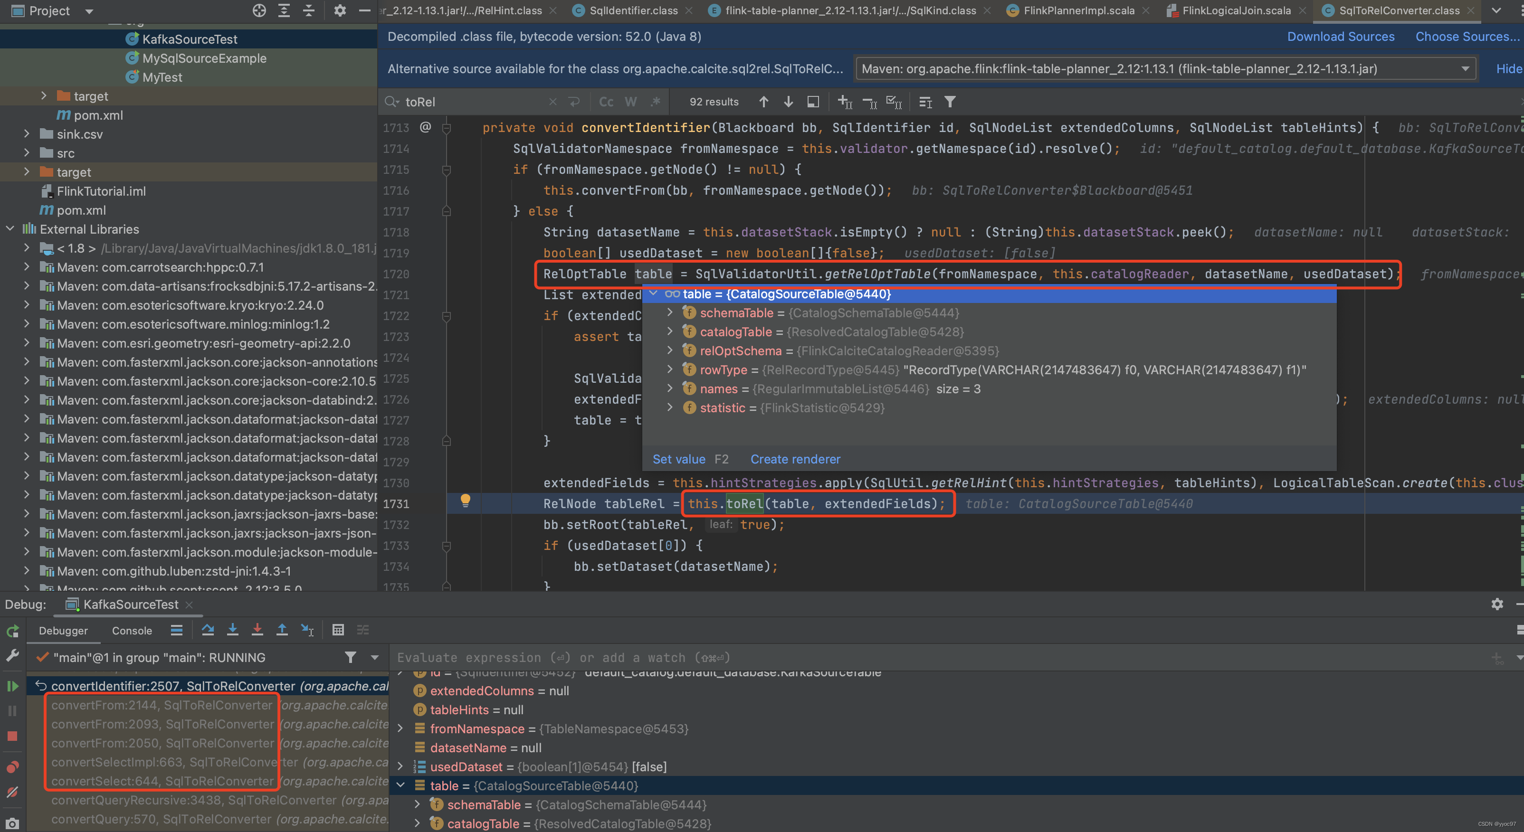Open the search filter funnel icon

tap(950, 102)
